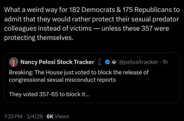Click "congressional sexual misconduct reports" in the quoted post
Viewport: 184px width, 121px height.
point(62,80)
